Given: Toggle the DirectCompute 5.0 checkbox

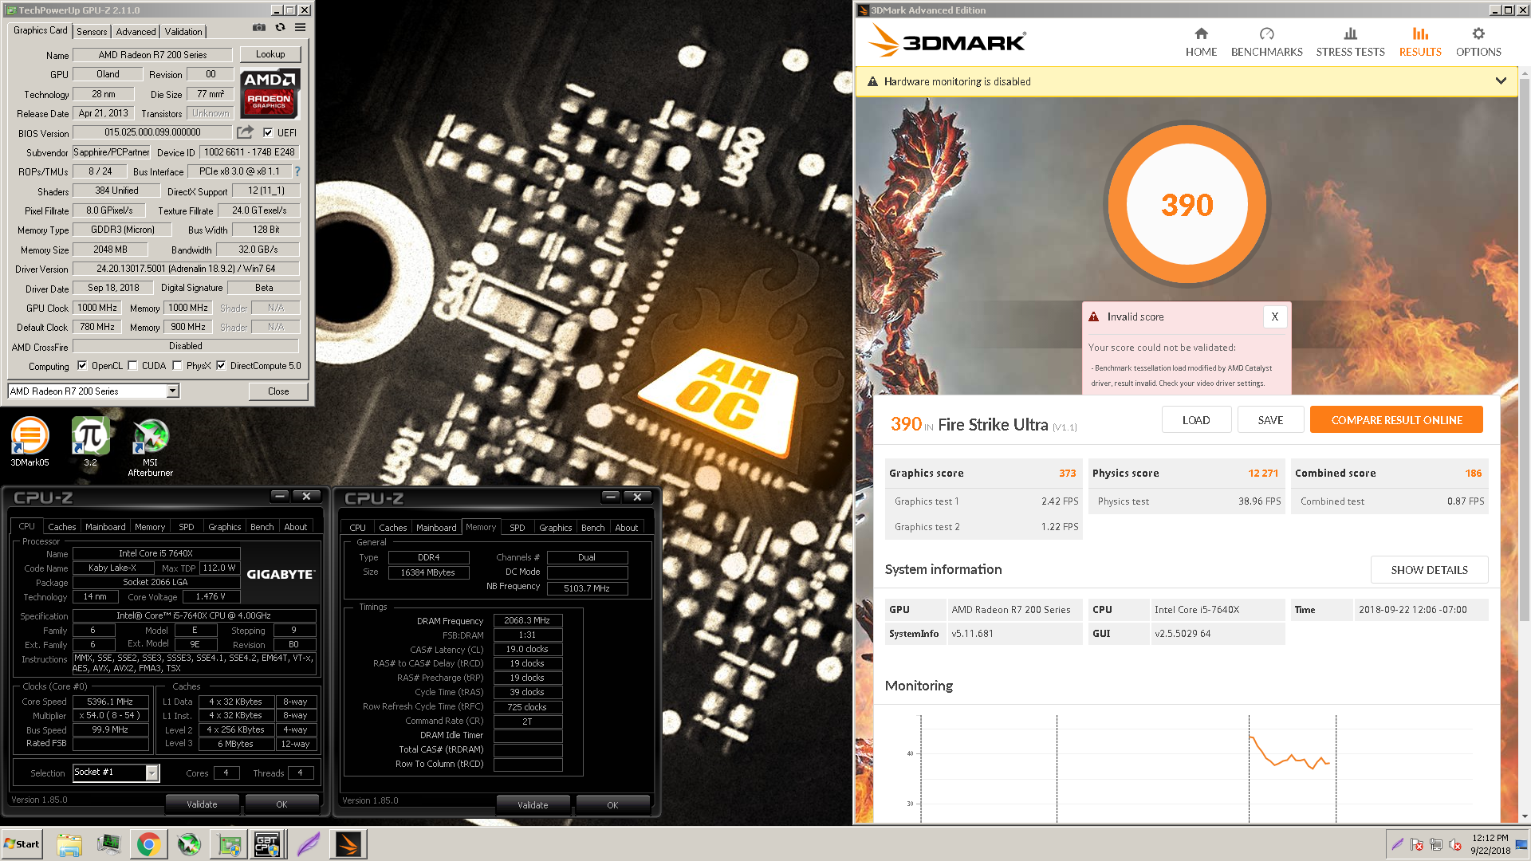Looking at the screenshot, I should pyautogui.click(x=221, y=366).
